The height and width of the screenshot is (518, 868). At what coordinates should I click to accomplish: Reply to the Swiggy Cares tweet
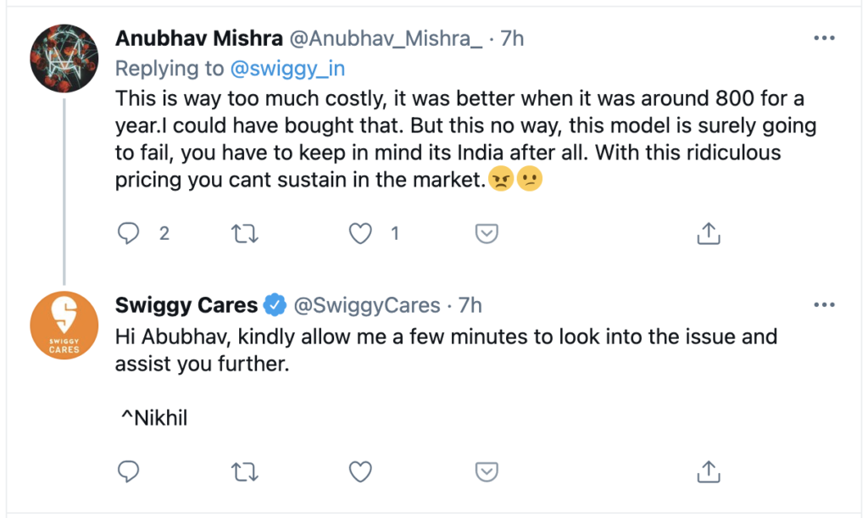click(128, 471)
